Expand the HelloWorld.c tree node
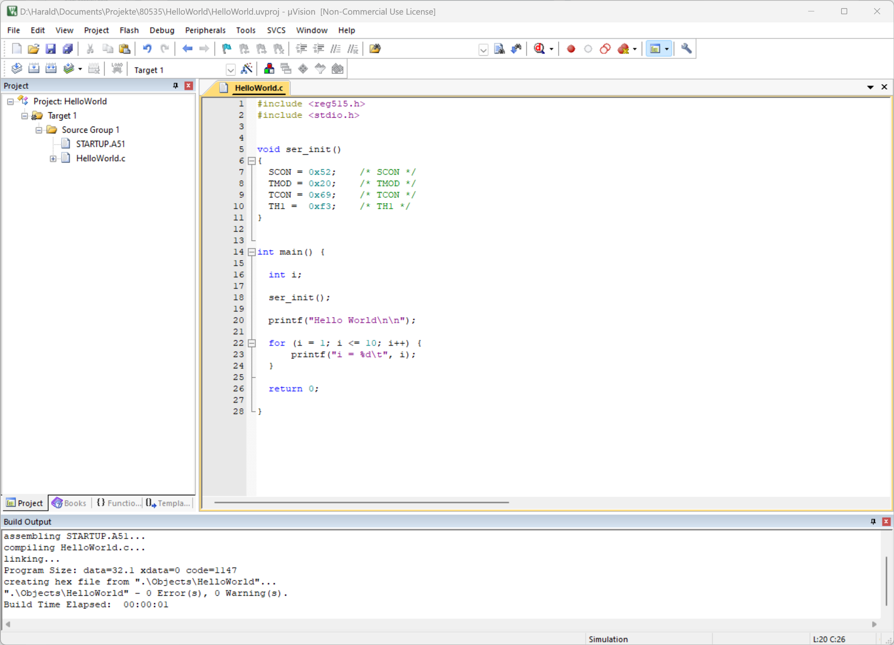Image resolution: width=894 pixels, height=645 pixels. (x=53, y=158)
